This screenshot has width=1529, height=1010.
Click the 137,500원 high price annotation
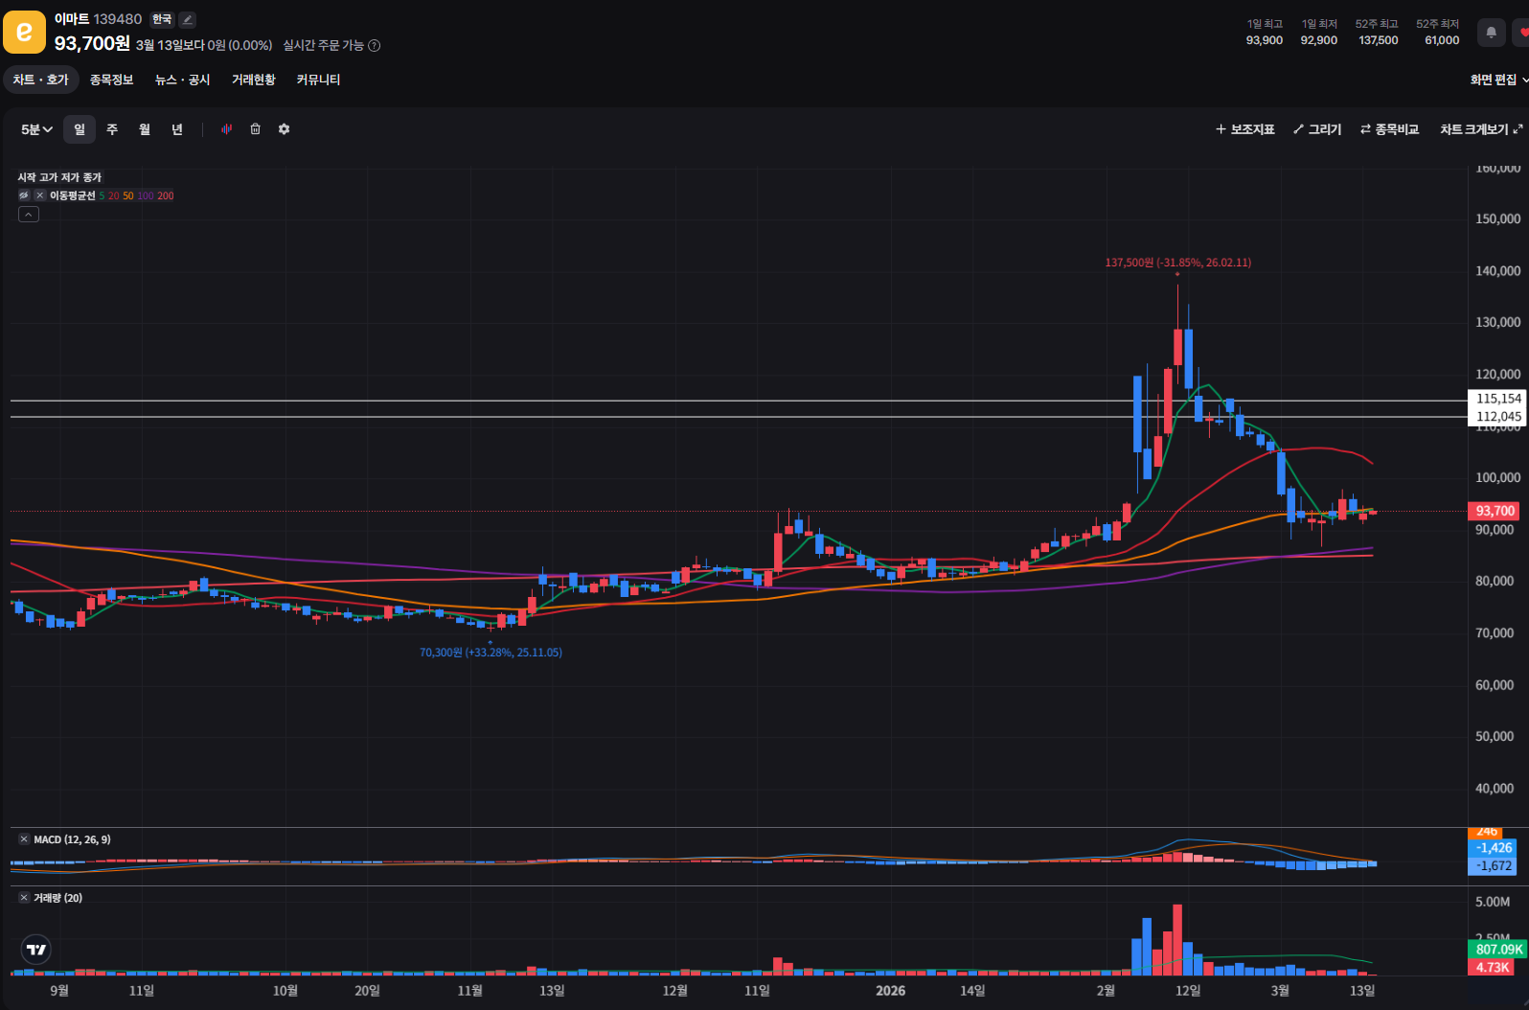coord(1178,263)
